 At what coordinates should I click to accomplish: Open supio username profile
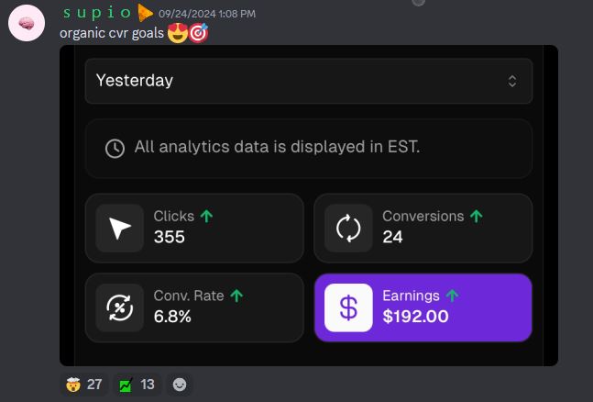pyautogui.click(x=97, y=13)
